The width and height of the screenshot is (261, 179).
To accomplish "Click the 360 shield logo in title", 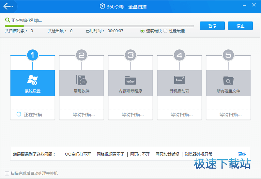I will tap(102, 7).
